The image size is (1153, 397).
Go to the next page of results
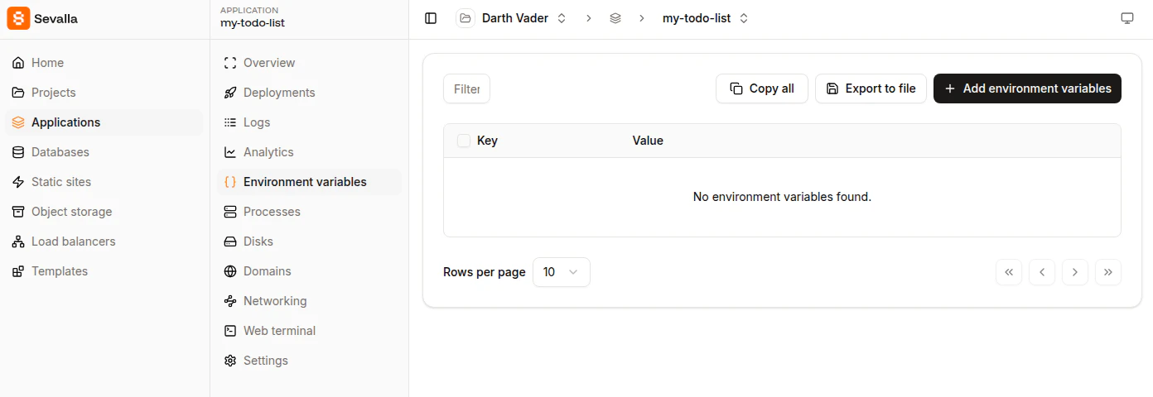click(x=1075, y=272)
